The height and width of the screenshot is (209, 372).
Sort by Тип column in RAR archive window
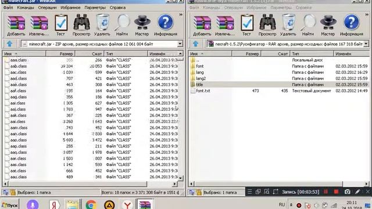[x=312, y=54]
